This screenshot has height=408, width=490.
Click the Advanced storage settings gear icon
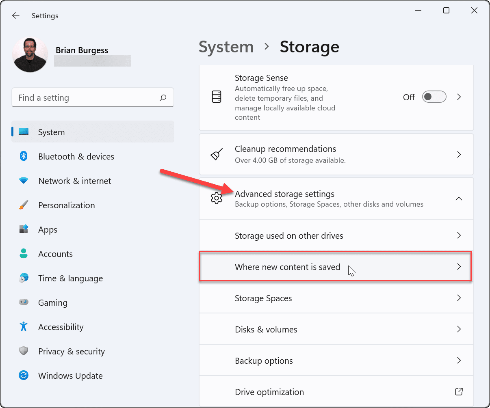(x=217, y=199)
